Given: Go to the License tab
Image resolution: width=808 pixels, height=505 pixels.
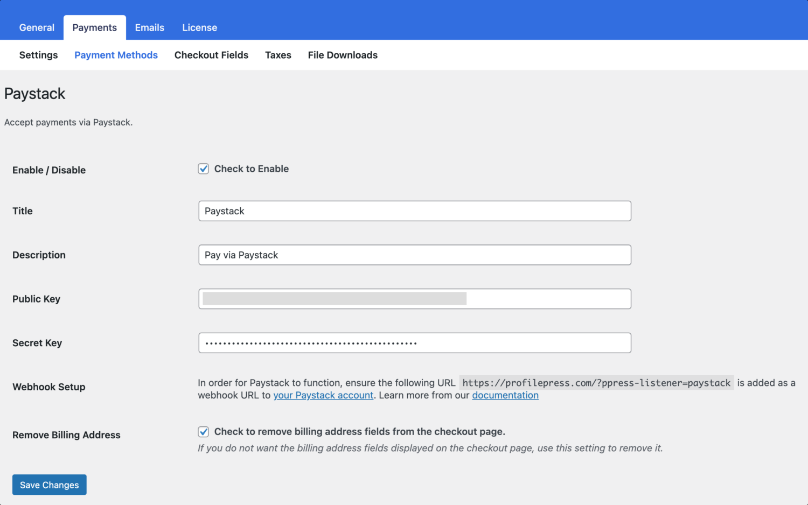Looking at the screenshot, I should pyautogui.click(x=200, y=27).
